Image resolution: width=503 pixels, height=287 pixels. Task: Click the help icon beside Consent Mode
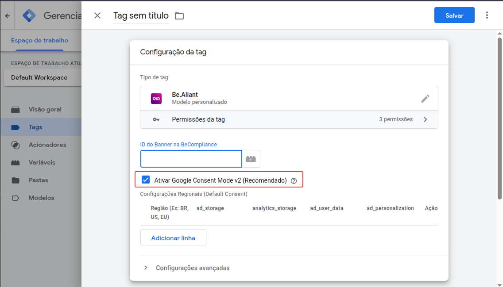pyautogui.click(x=294, y=180)
